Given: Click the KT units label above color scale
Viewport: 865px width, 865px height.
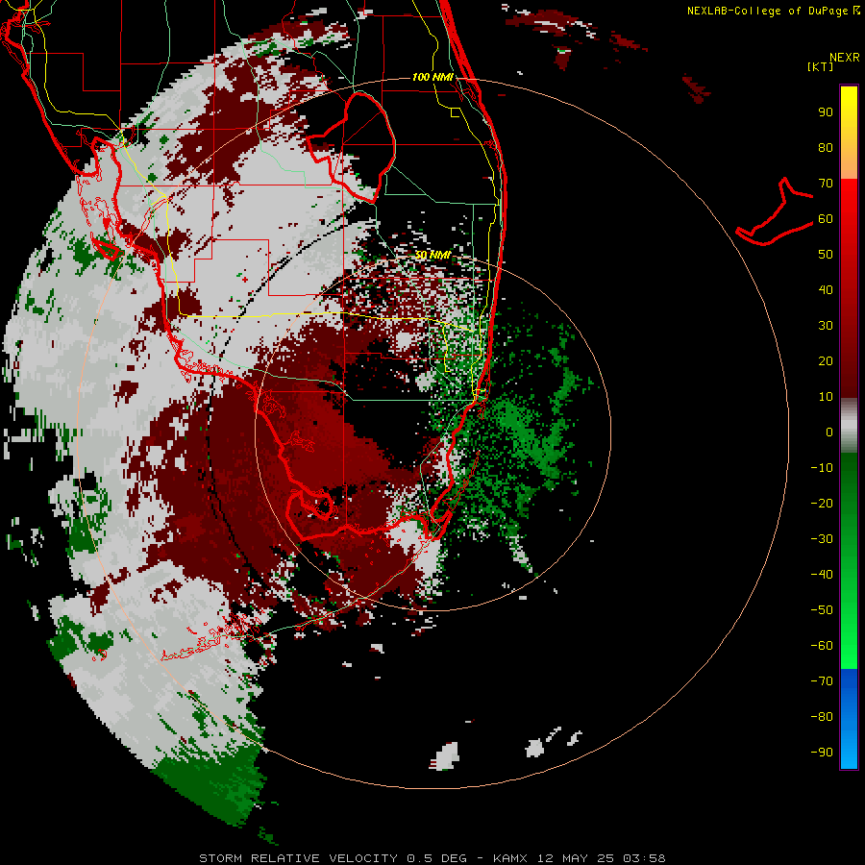Looking at the screenshot, I should pos(821,66).
